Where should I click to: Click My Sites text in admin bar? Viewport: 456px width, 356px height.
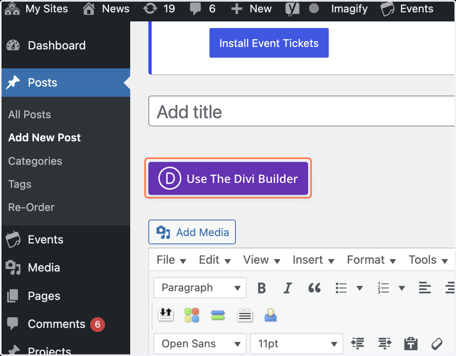(x=47, y=8)
